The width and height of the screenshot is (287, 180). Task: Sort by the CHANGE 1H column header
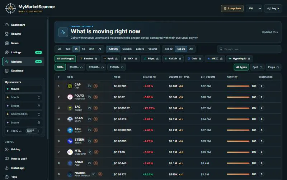(149, 77)
